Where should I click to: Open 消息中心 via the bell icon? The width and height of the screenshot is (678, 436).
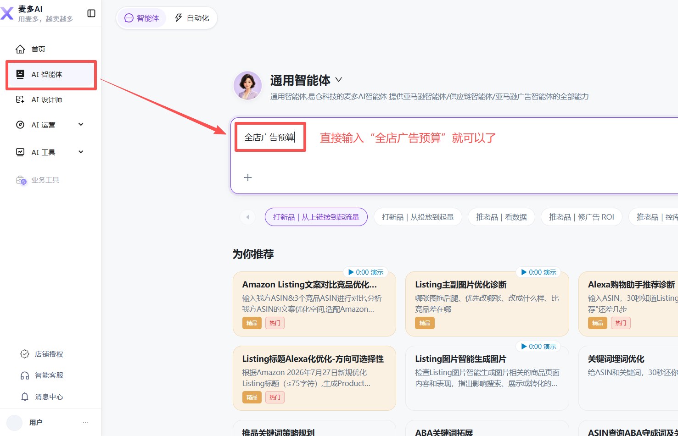(x=25, y=397)
